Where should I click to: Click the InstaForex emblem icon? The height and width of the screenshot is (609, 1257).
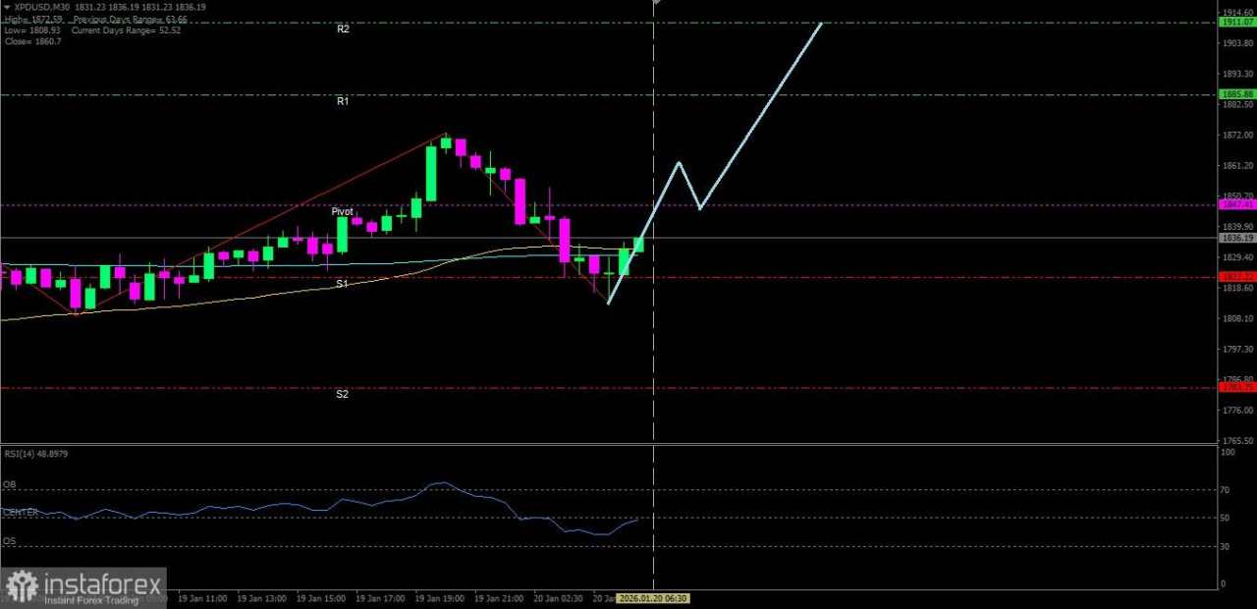[22, 585]
